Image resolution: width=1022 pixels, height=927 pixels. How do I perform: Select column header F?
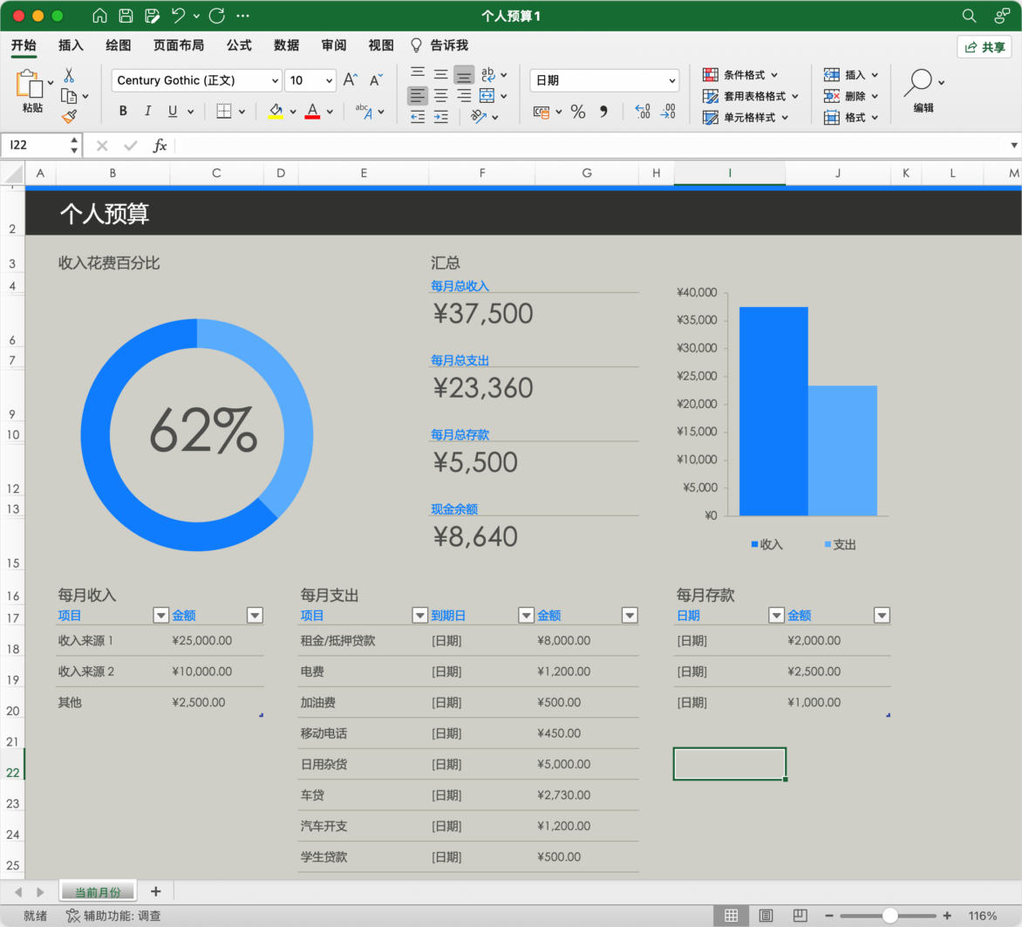coord(482,173)
